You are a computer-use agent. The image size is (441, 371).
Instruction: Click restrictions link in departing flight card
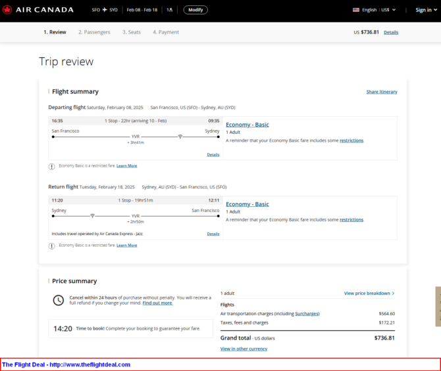click(x=351, y=141)
